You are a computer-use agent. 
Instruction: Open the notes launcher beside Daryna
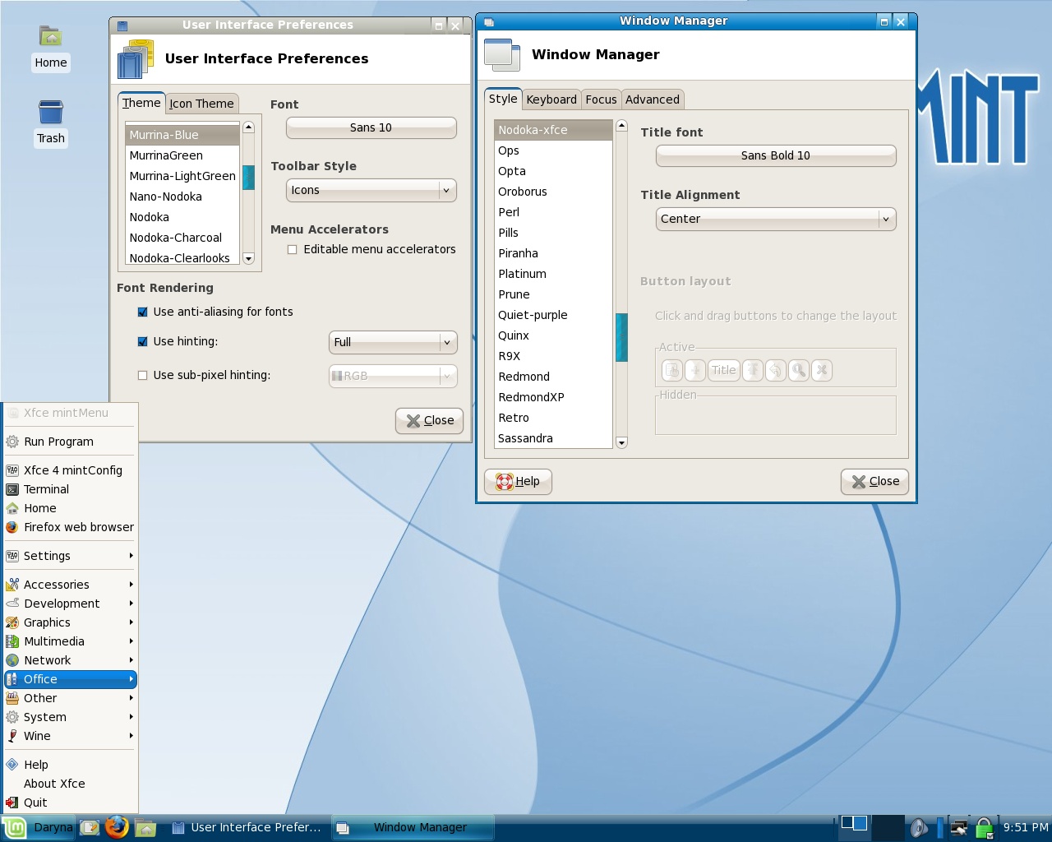(x=90, y=828)
